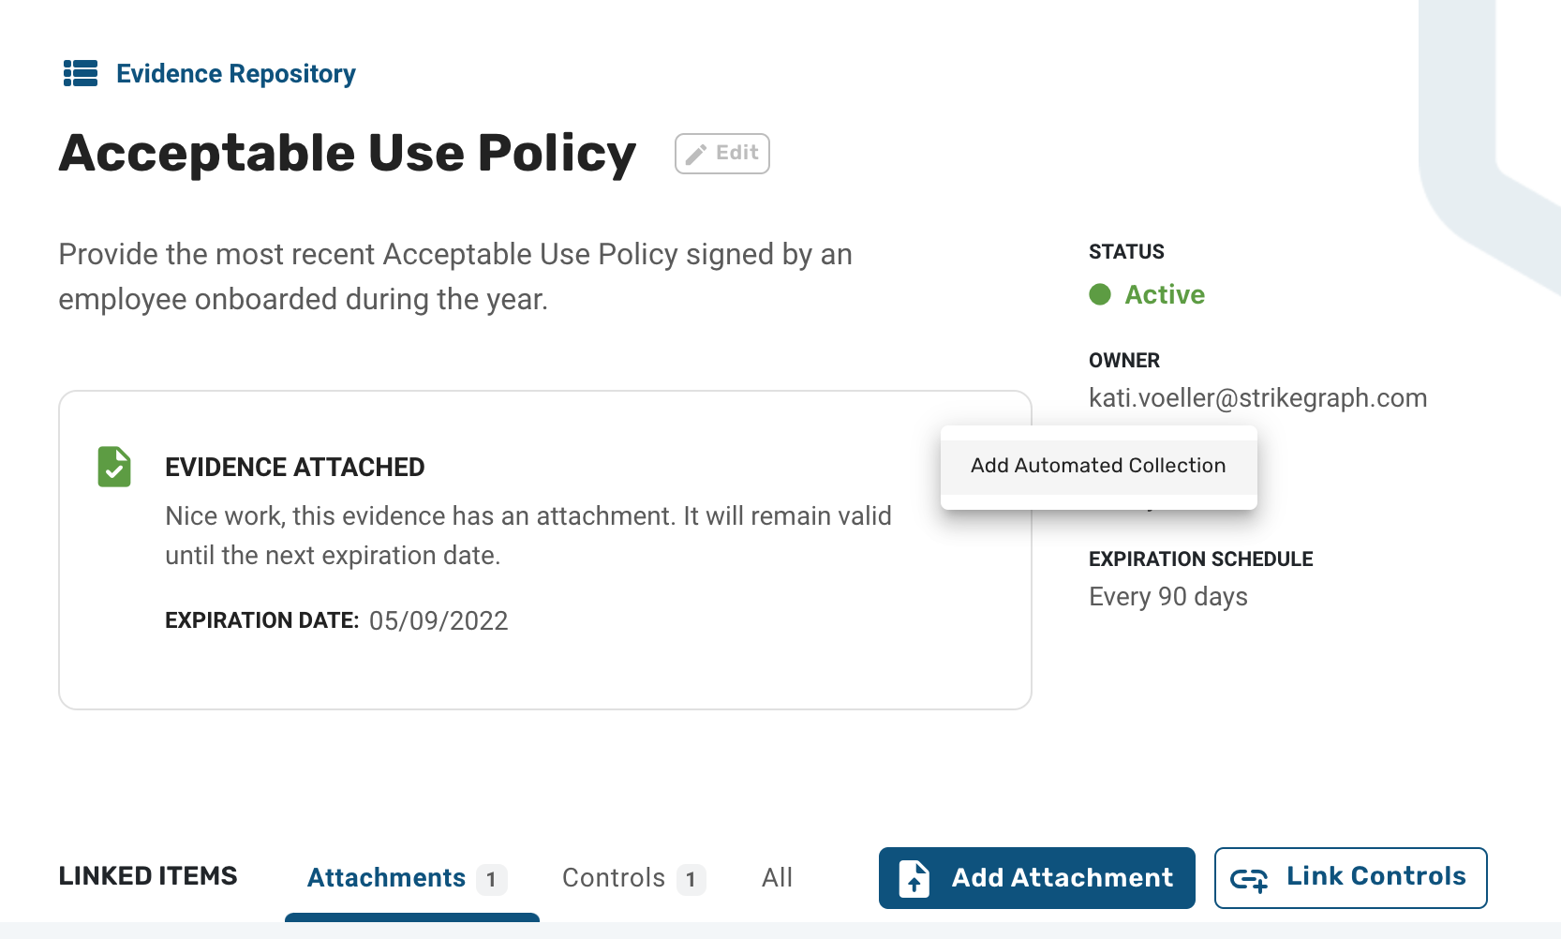Click the Every 90 days expiration schedule
Image resolution: width=1561 pixels, height=939 pixels.
tap(1168, 597)
